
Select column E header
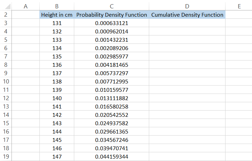239,6
